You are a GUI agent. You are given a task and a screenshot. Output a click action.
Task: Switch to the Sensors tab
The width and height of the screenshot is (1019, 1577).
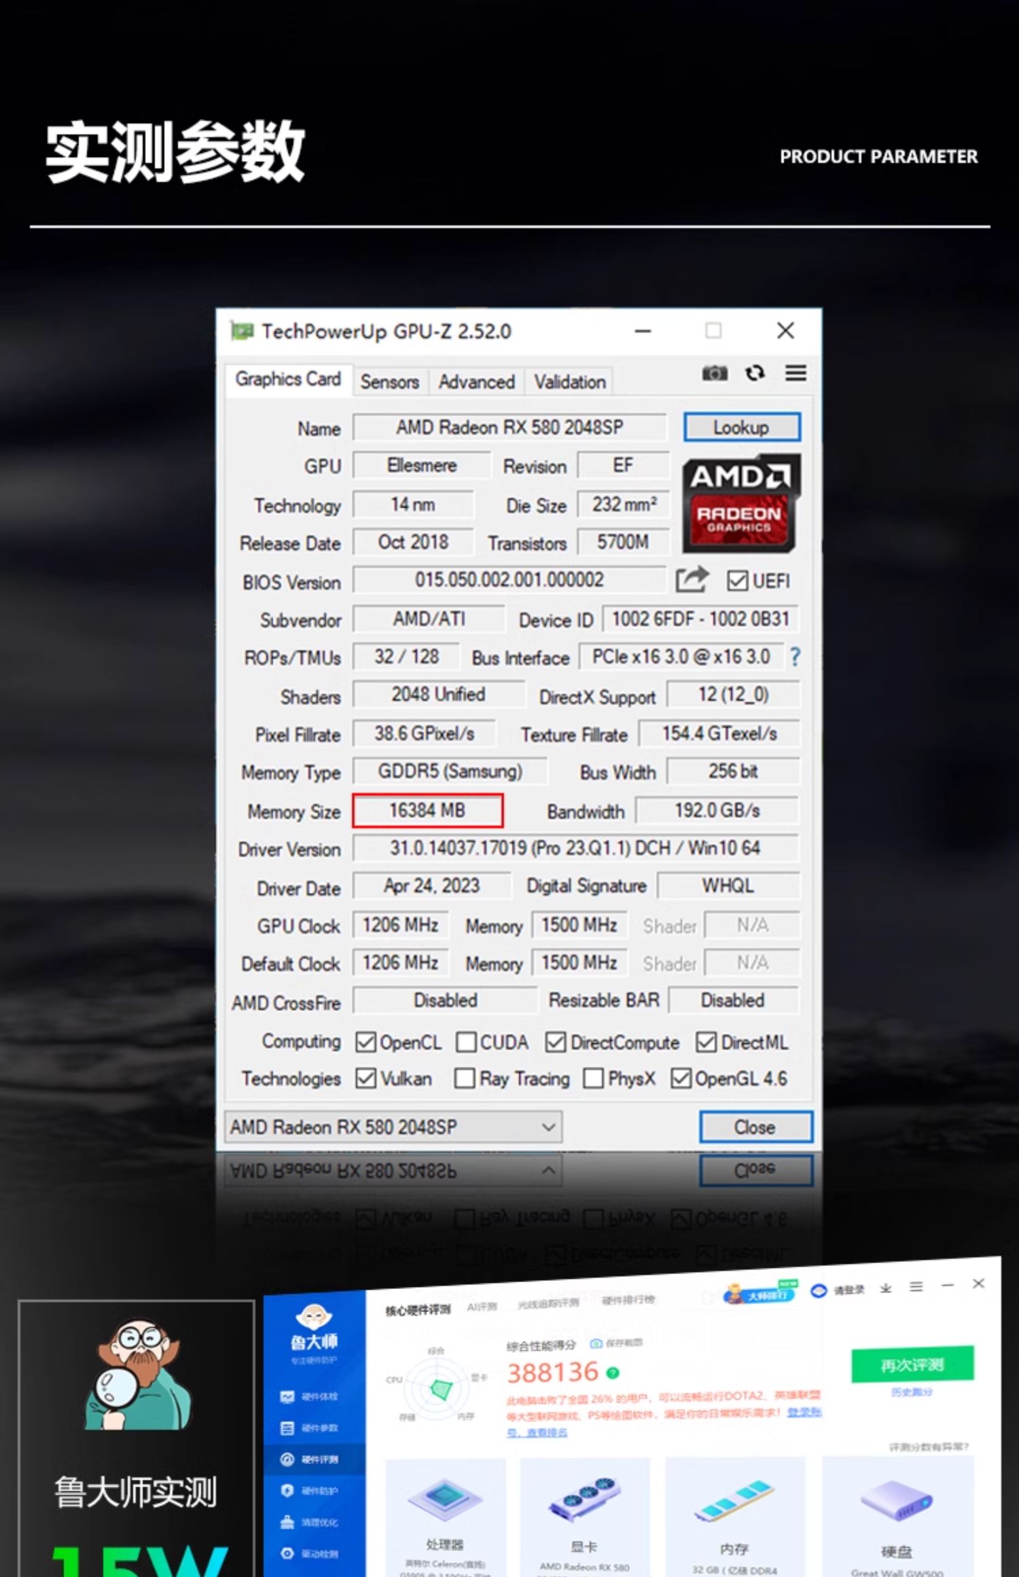pos(389,382)
